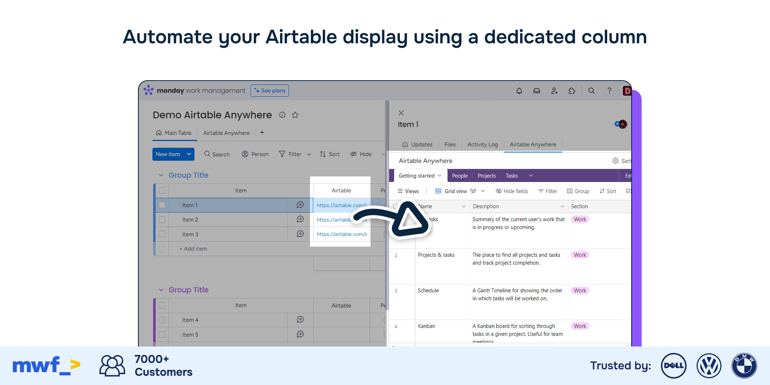Click Sort in Airtable toolbar

tap(608, 191)
